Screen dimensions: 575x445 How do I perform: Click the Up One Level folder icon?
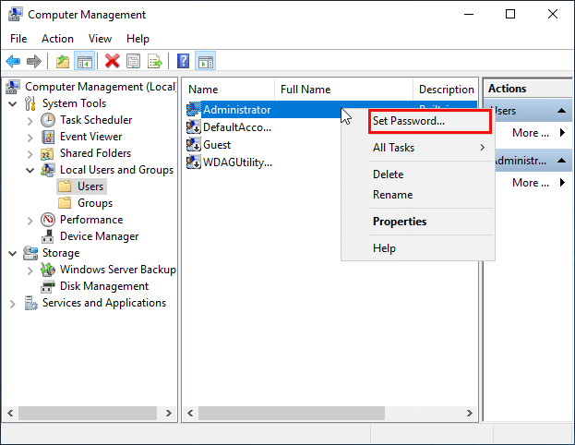pos(62,62)
